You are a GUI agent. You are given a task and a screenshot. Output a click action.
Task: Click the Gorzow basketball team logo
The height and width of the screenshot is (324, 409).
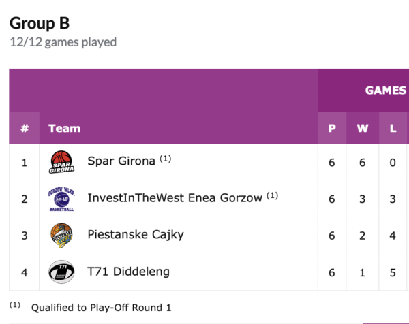[x=61, y=199]
